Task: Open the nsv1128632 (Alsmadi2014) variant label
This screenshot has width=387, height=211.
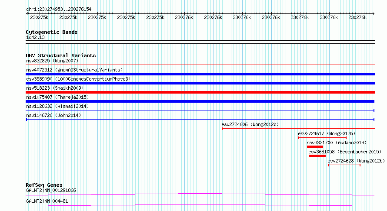Action: pos(57,106)
